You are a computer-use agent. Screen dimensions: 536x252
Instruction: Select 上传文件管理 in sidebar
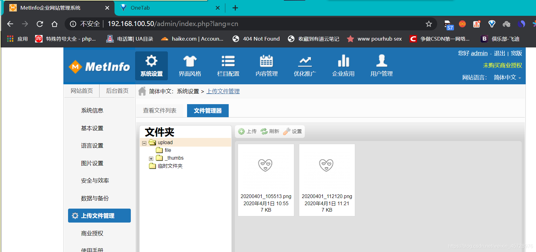(x=99, y=215)
